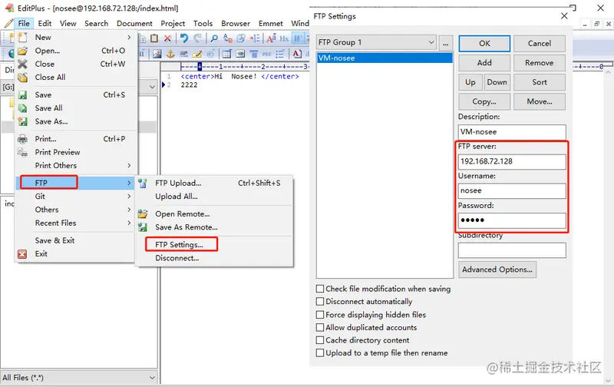Expand the Recent Files submenu
614x387 pixels.
pyautogui.click(x=76, y=223)
